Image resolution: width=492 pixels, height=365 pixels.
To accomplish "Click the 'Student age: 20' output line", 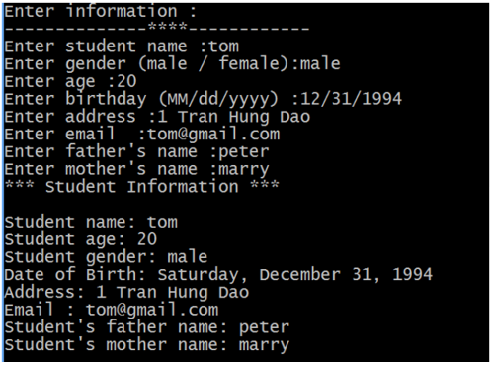I will click(x=81, y=239).
